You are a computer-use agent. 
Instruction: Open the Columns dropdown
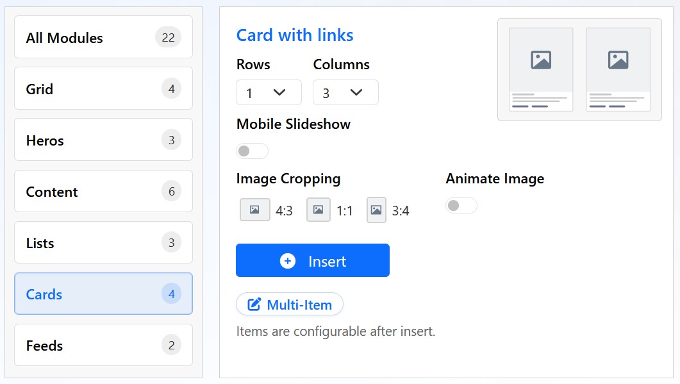(x=345, y=92)
